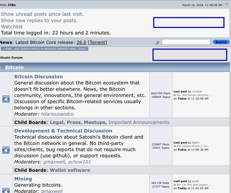Open the Important Announcements child board
The width and height of the screenshot is (231, 193).
(139, 122)
